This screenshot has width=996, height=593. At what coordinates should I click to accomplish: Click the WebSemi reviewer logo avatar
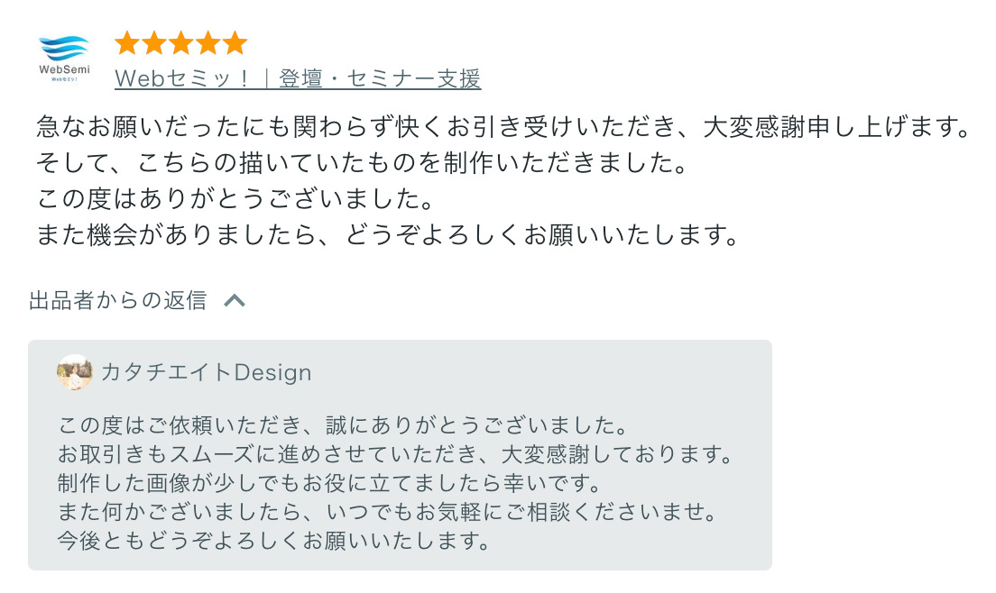coord(64,58)
